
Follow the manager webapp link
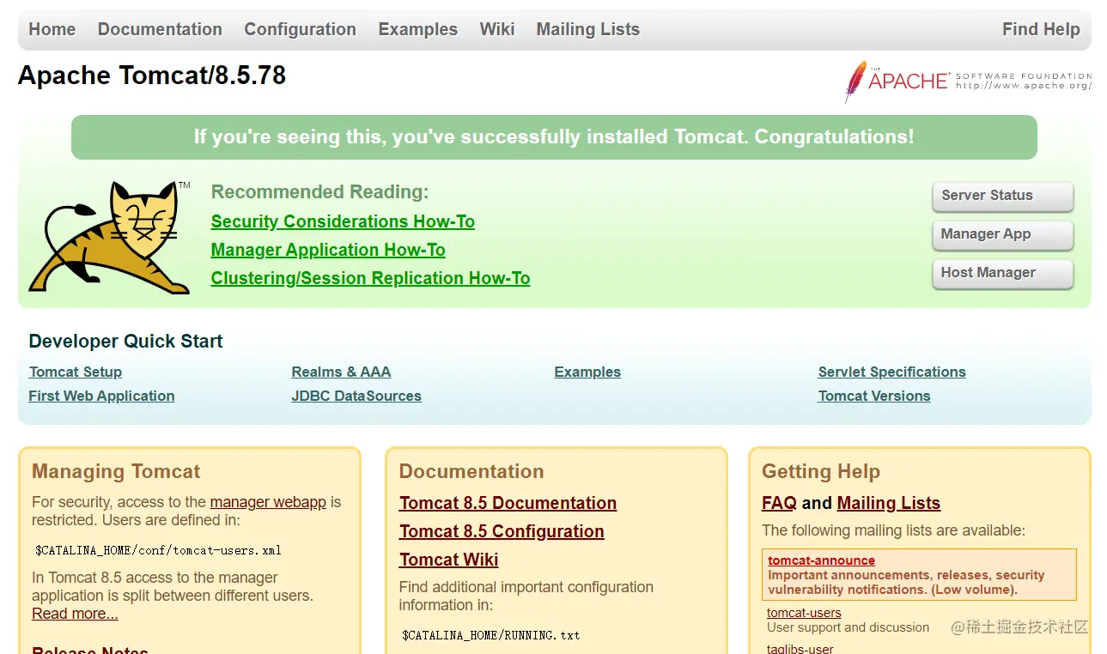[268, 502]
